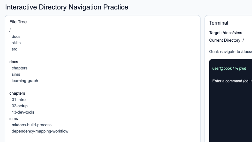Screen dimensions: 252x142
Task: Open the learning-graph folder entry
Action: pyautogui.click(x=25, y=81)
